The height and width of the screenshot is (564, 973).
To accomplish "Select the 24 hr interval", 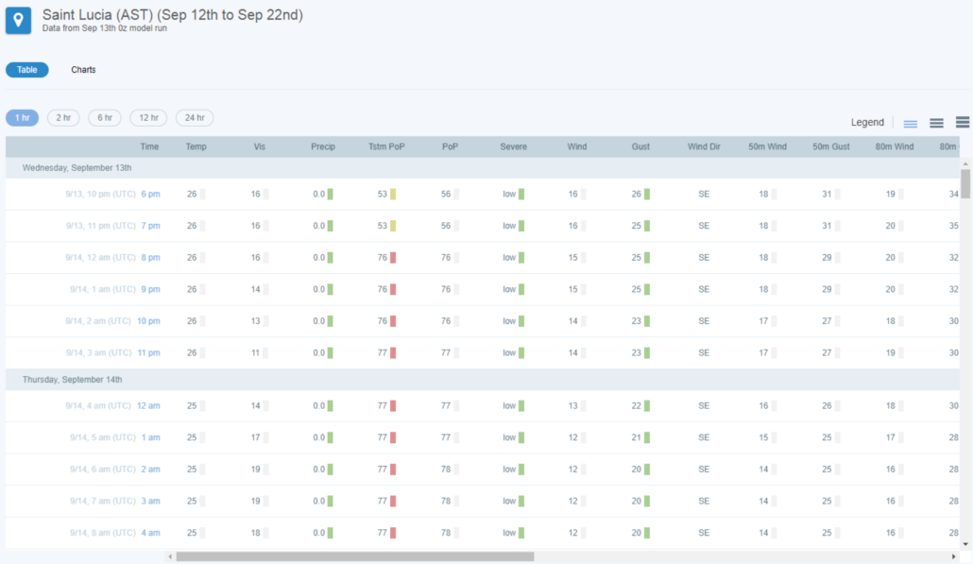I will (195, 117).
